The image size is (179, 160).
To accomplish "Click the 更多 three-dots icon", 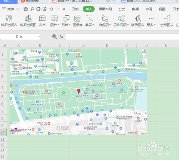I will tap(151, 18).
